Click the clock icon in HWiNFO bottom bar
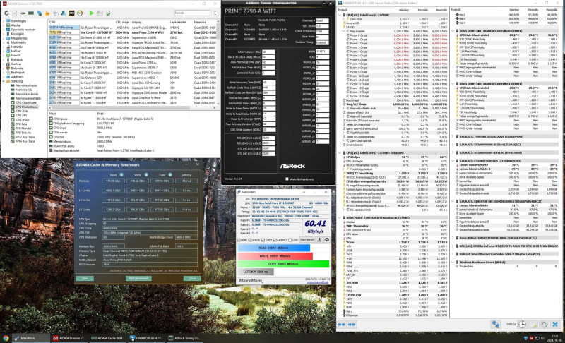The height and width of the screenshot is (343, 565). click(522, 324)
